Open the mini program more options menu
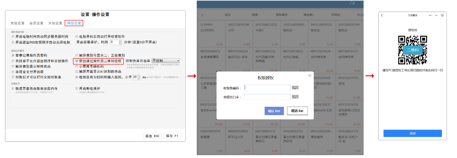 pyautogui.click(x=430, y=15)
